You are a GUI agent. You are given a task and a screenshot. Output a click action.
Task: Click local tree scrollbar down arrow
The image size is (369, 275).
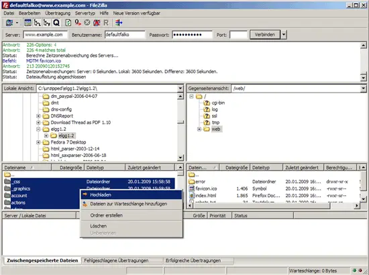(180, 158)
